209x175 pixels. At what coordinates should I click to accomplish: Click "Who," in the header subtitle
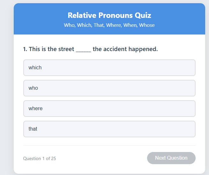[69, 25]
